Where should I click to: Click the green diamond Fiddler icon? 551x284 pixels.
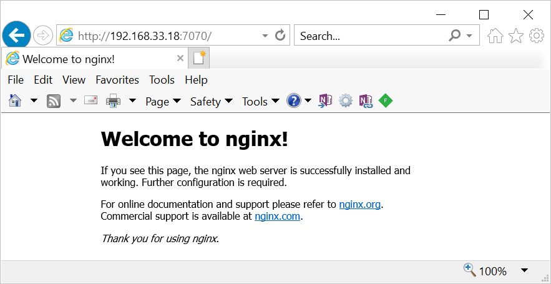coord(386,101)
